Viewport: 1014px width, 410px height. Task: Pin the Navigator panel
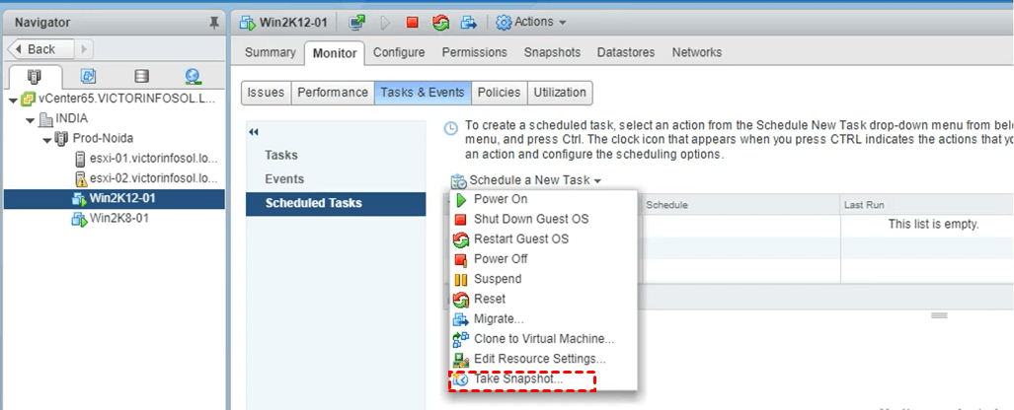click(214, 24)
